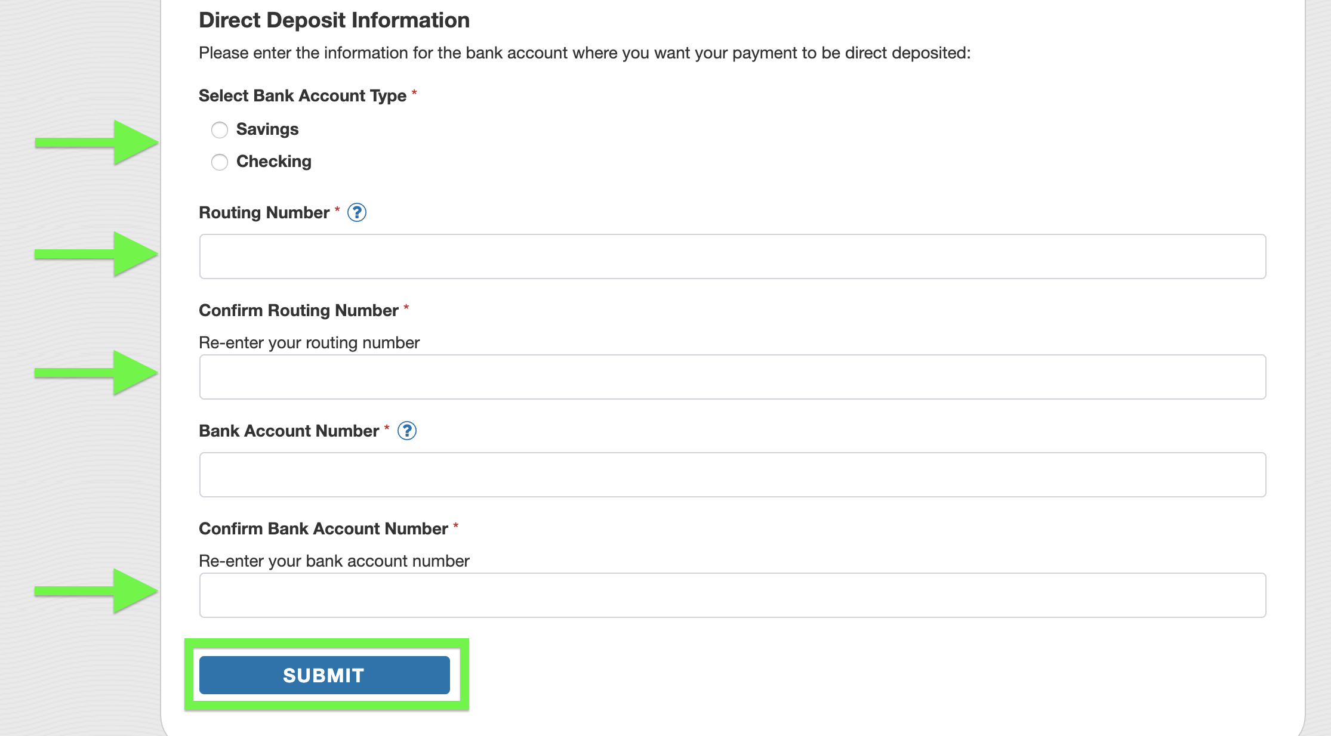Choose Savings under Select Bank Account Type
Image resolution: width=1331 pixels, height=736 pixels.
219,129
